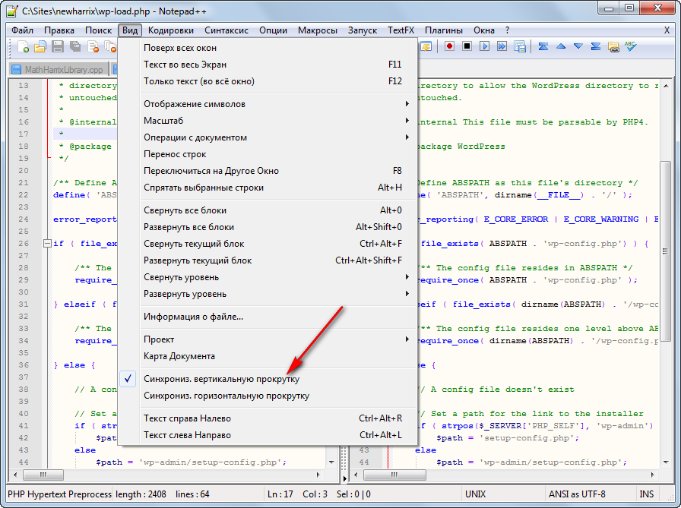Image resolution: width=681 pixels, height=508 pixels.
Task: Enable Синхрониз. горизонтальную прокрутку
Action: click(226, 396)
